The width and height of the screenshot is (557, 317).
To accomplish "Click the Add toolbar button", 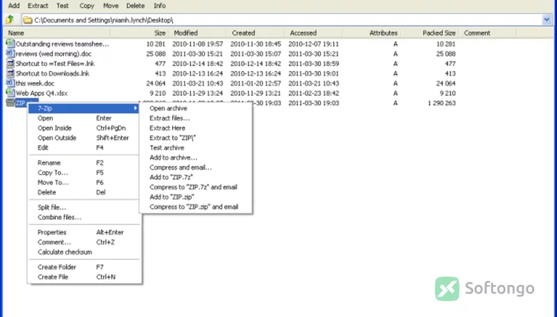I will (x=14, y=6).
